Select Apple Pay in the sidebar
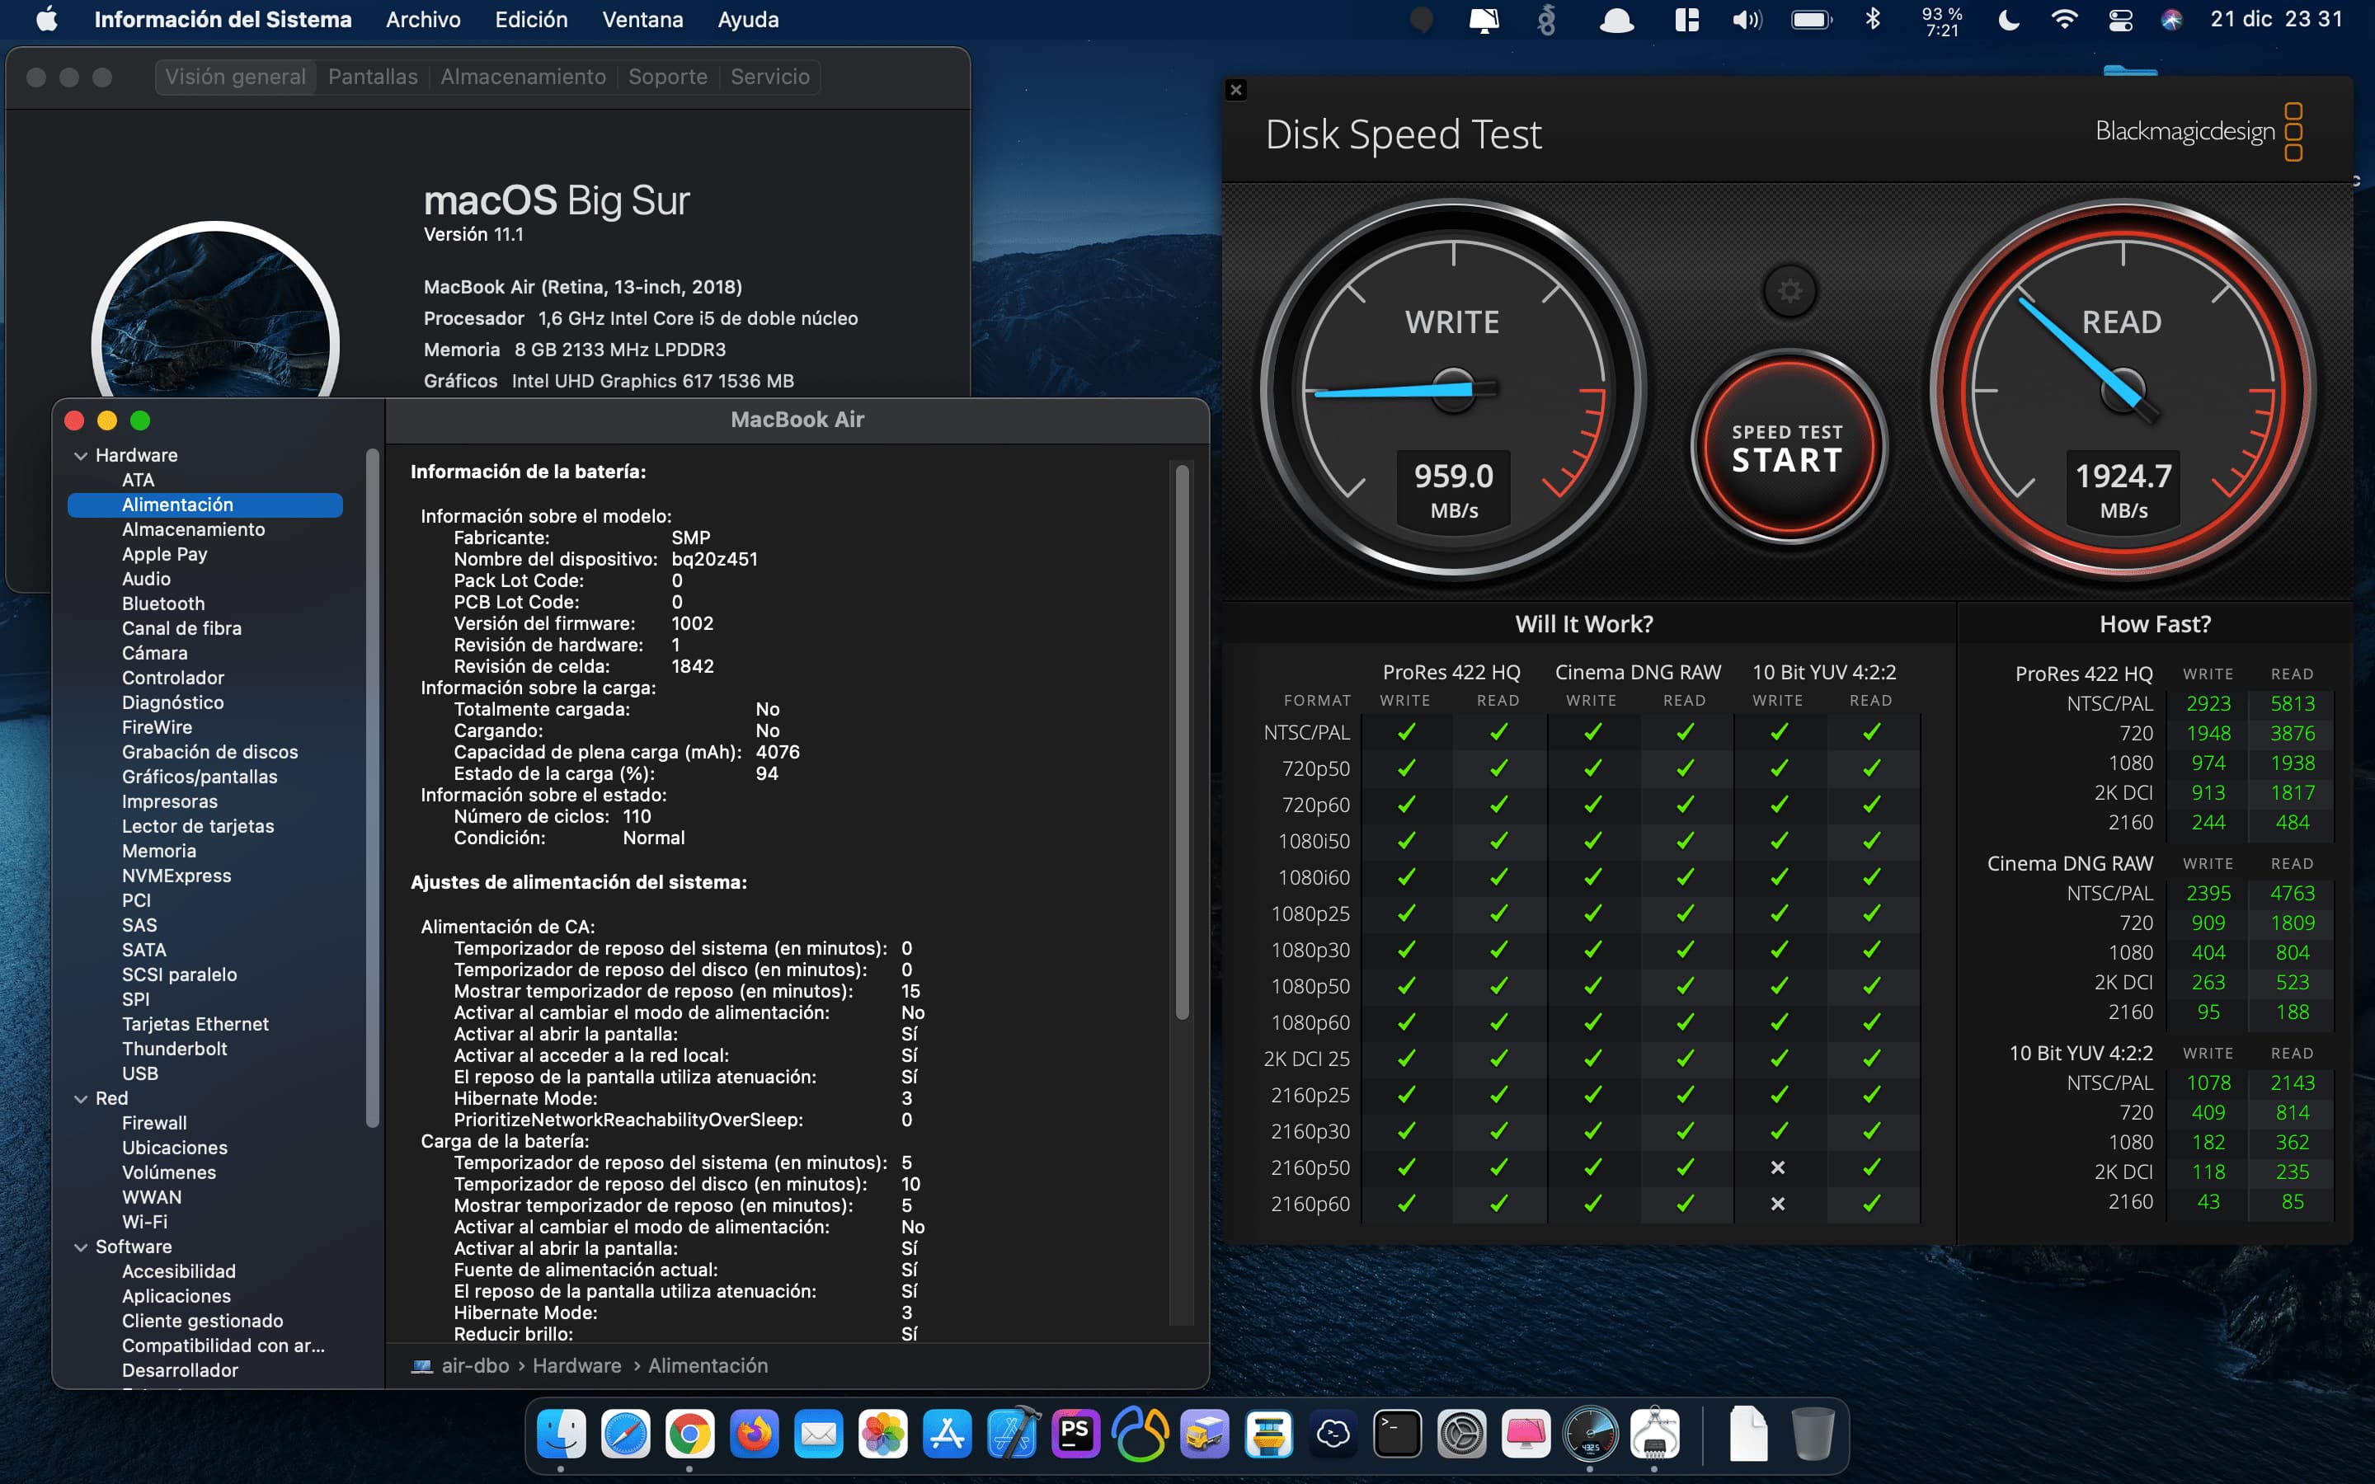The width and height of the screenshot is (2375, 1484). 164,555
